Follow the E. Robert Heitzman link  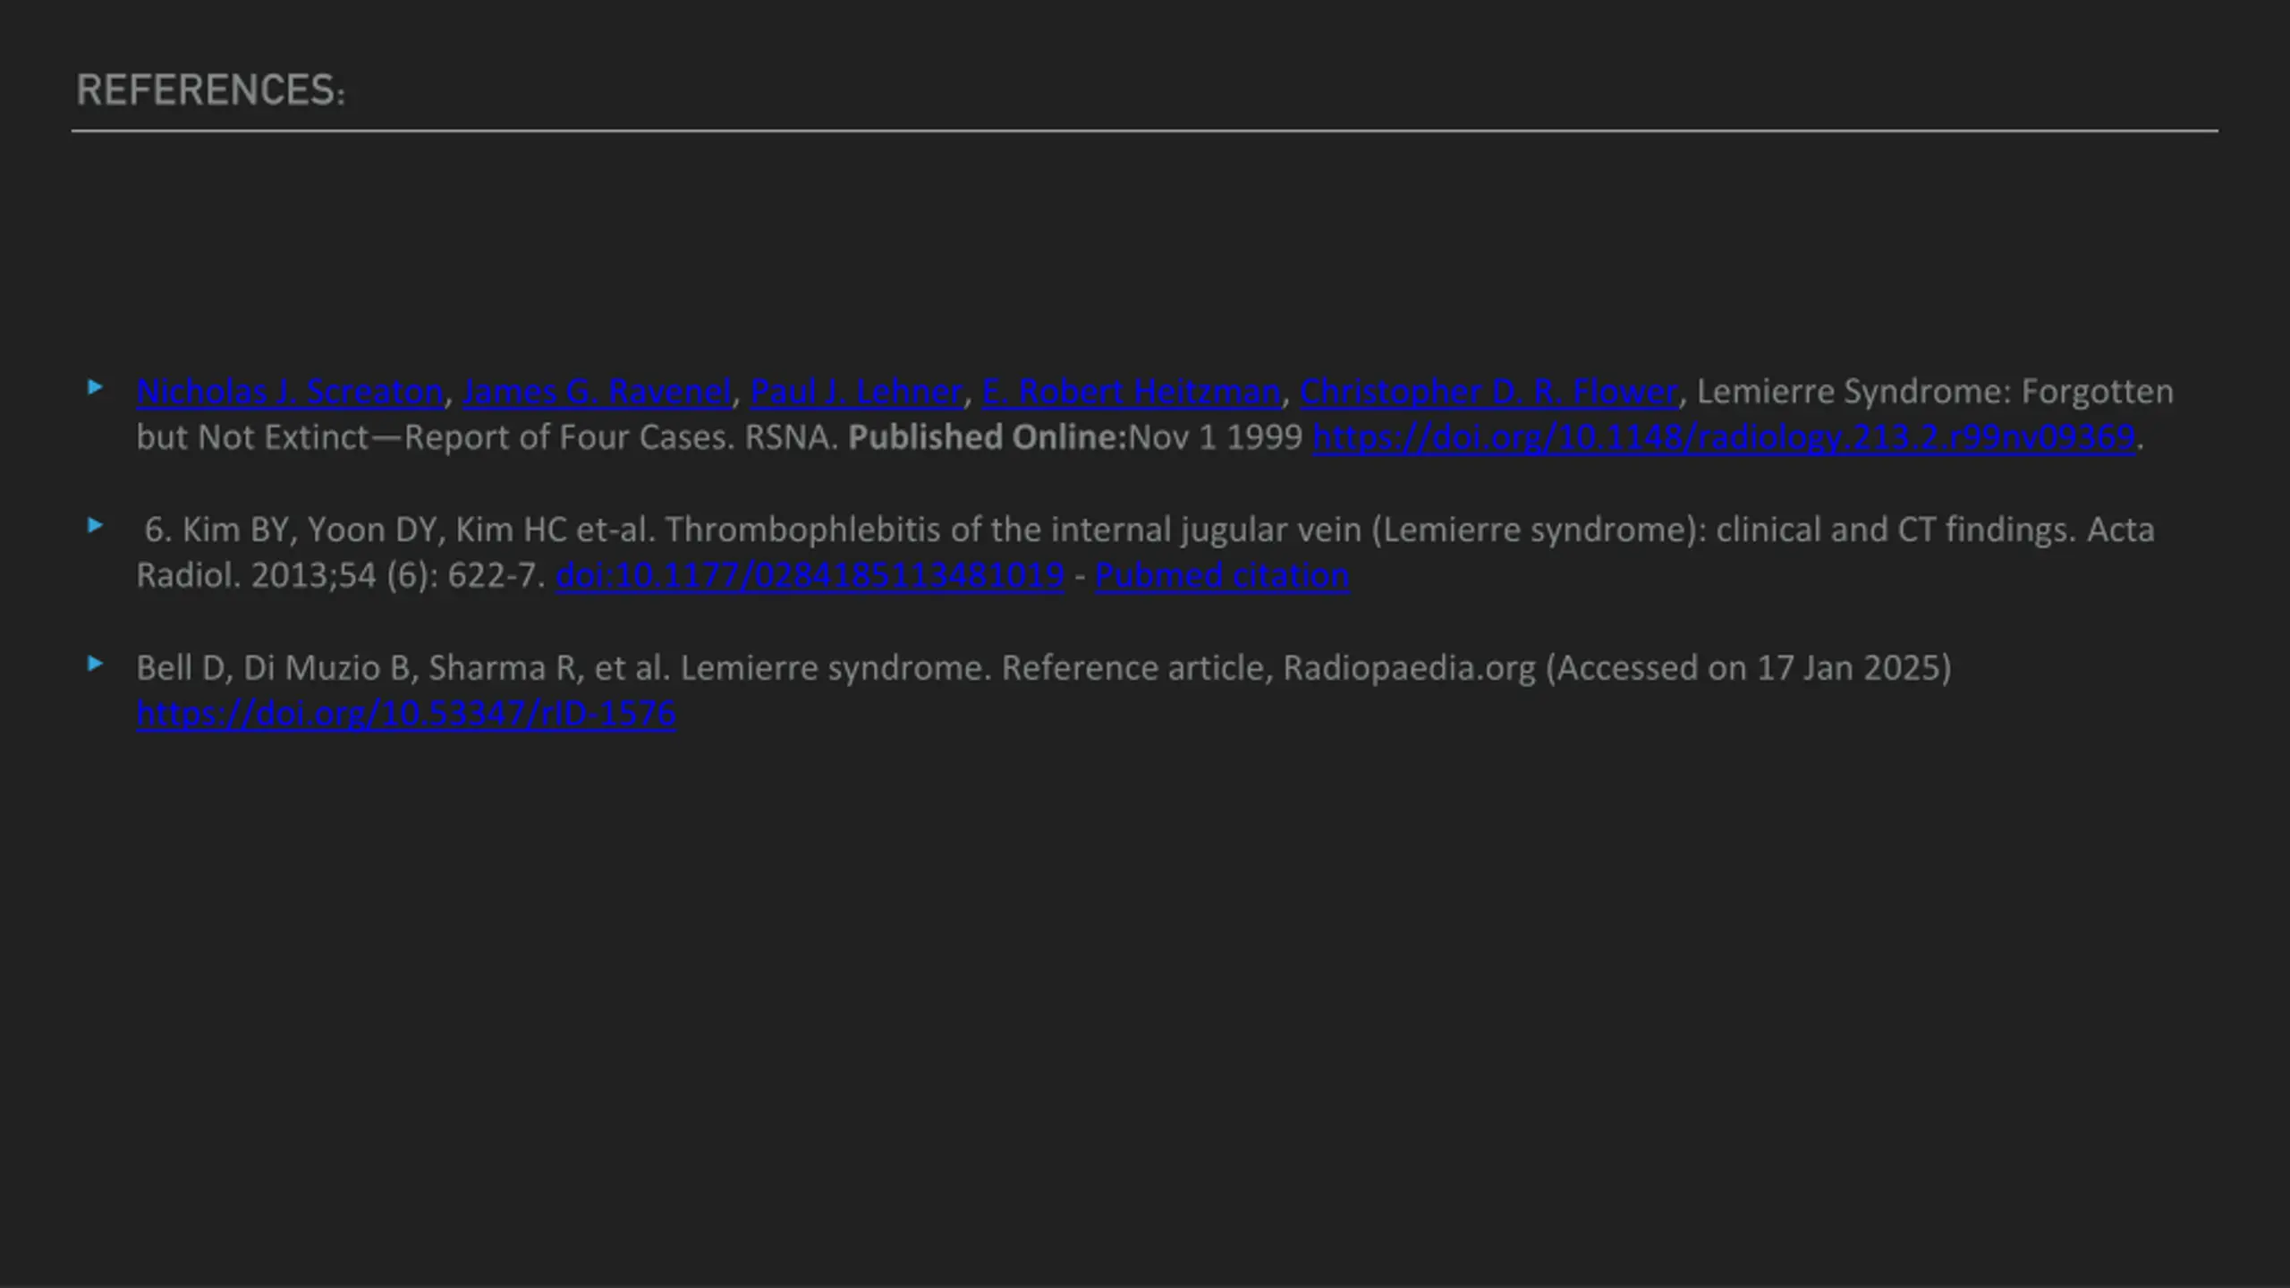[1131, 392]
